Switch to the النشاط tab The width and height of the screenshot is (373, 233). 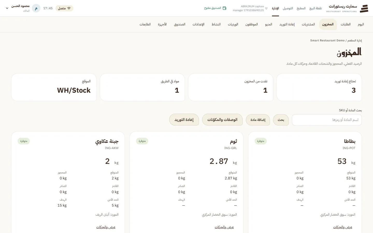pyautogui.click(x=216, y=24)
